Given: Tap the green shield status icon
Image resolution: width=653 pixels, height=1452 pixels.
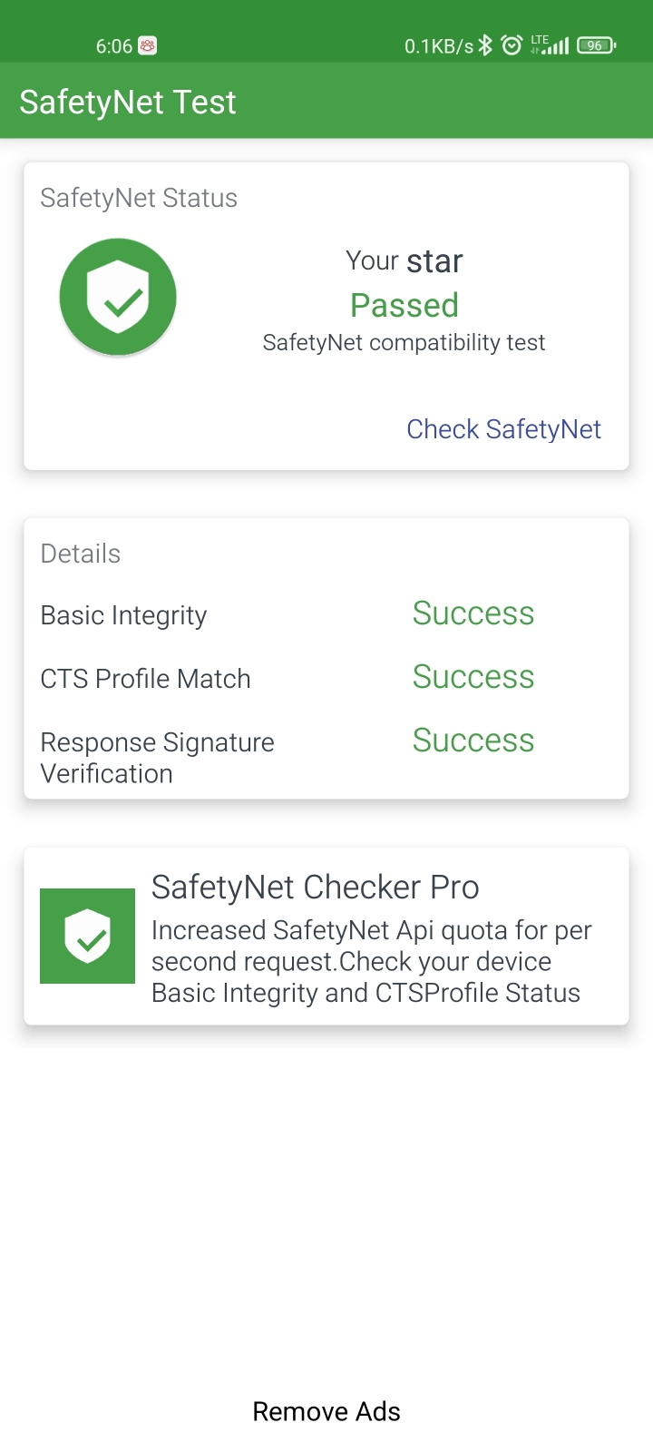Looking at the screenshot, I should point(118,297).
